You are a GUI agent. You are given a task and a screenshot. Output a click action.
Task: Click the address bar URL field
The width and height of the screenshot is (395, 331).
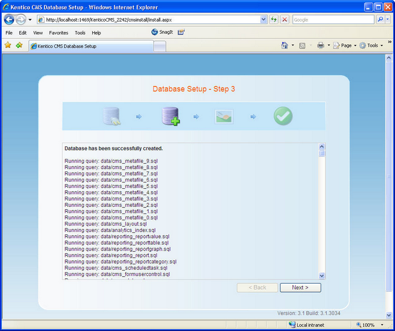149,20
